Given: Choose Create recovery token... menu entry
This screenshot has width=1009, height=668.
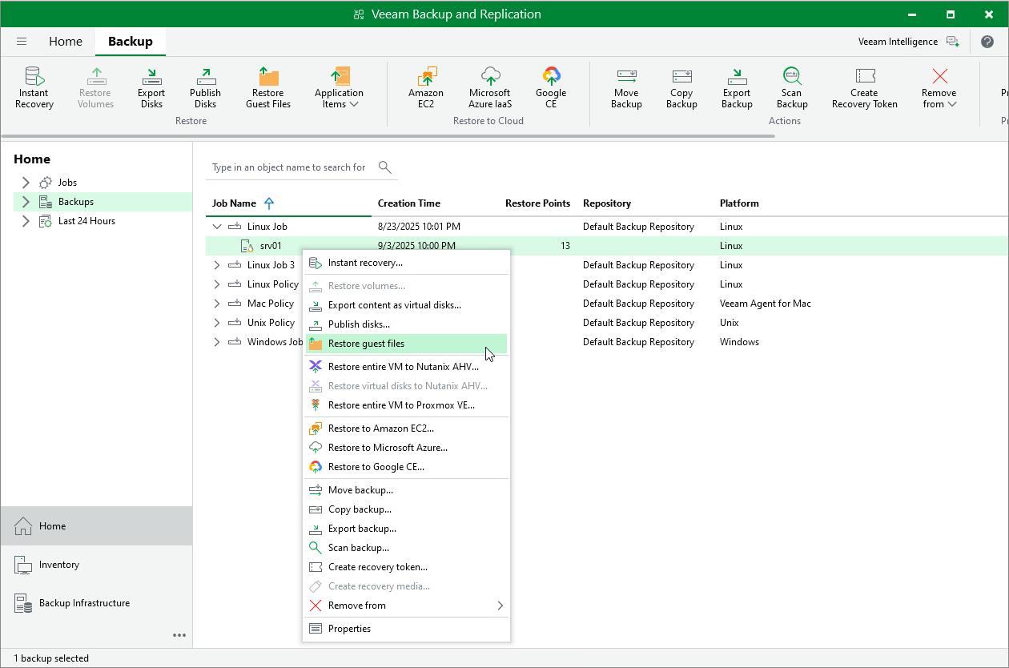Looking at the screenshot, I should click(x=406, y=567).
